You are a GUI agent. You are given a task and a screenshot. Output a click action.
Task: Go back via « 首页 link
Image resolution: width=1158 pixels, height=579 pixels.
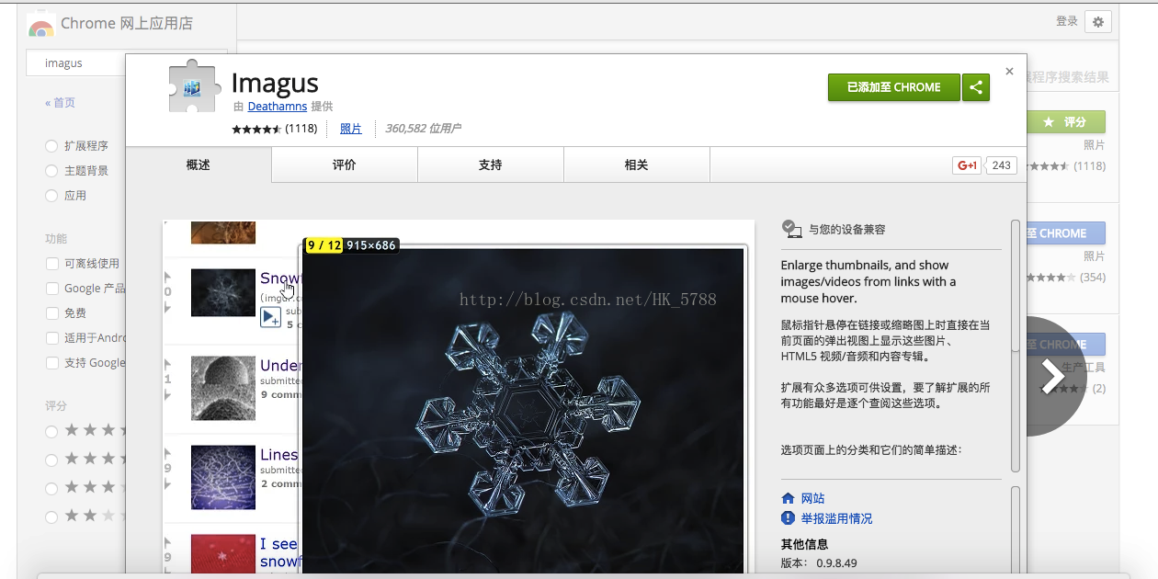(61, 103)
